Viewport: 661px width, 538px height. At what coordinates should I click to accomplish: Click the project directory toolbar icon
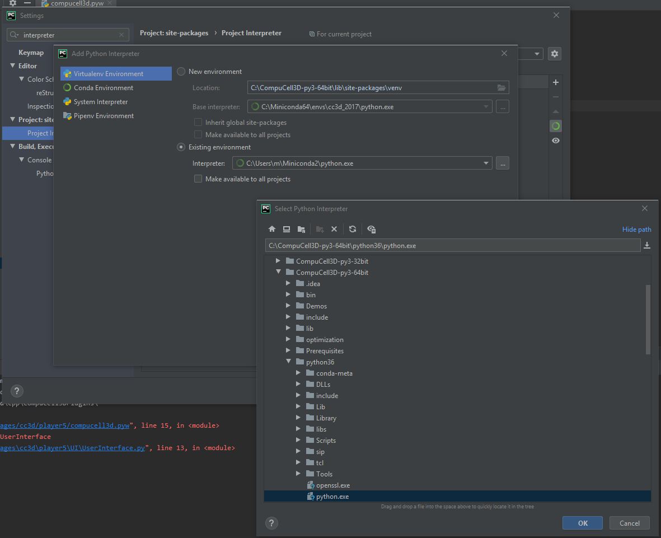coord(301,229)
